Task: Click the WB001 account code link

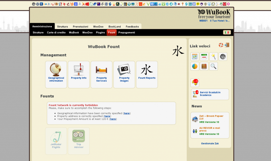Action: 204,21
